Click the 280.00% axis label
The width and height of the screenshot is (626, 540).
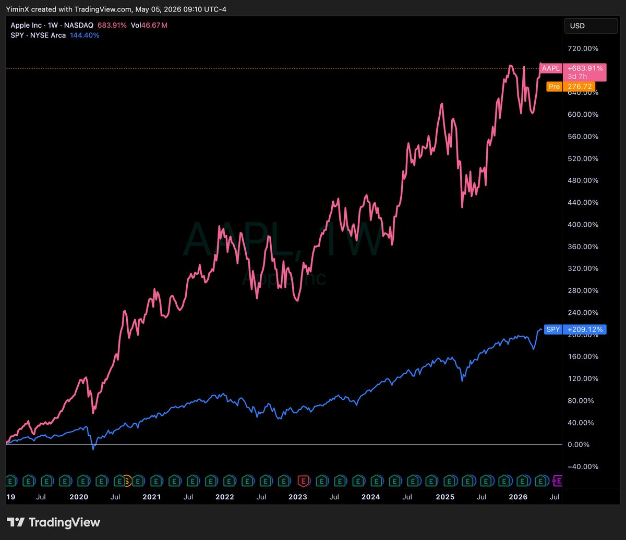tap(583, 290)
